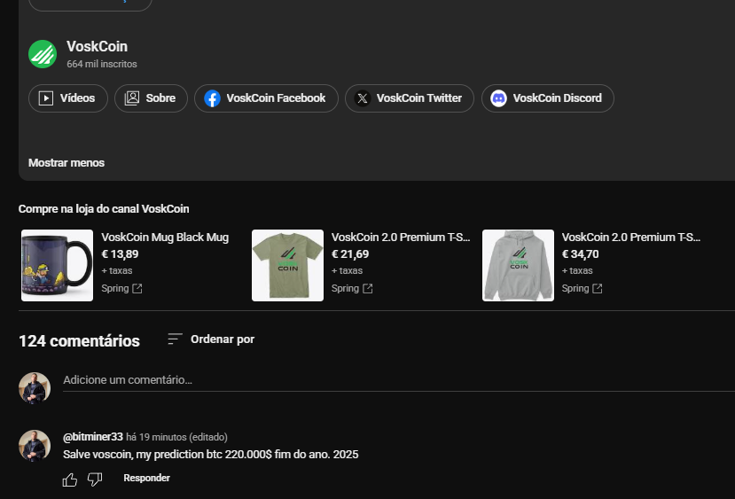Open Spring external link under €34,70 hoodie

click(x=583, y=288)
